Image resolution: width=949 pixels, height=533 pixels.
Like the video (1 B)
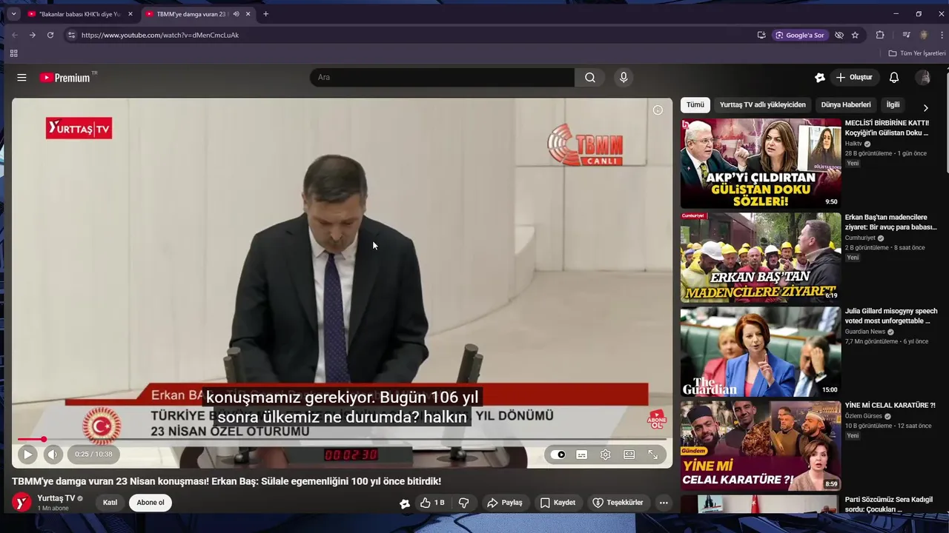point(432,503)
